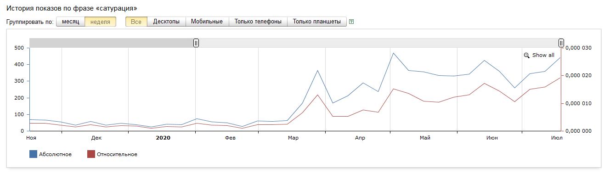Toggle the blue Абсолютное legend swatch

click(x=33, y=154)
